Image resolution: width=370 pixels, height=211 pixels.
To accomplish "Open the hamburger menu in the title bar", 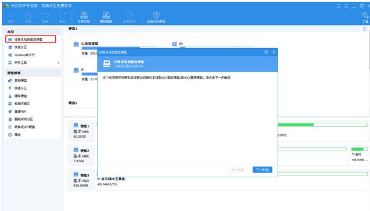I will click(346, 6).
